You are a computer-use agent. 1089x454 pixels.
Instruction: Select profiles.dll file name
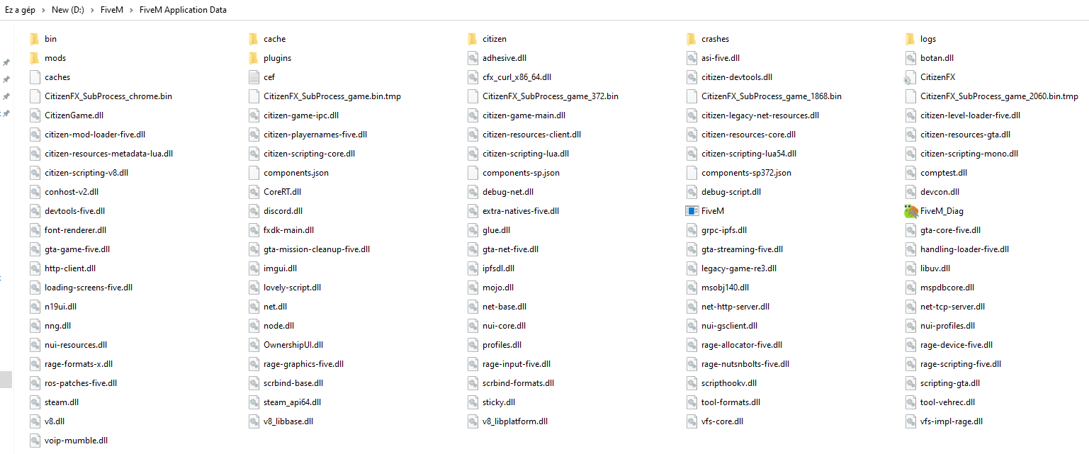[x=502, y=345]
